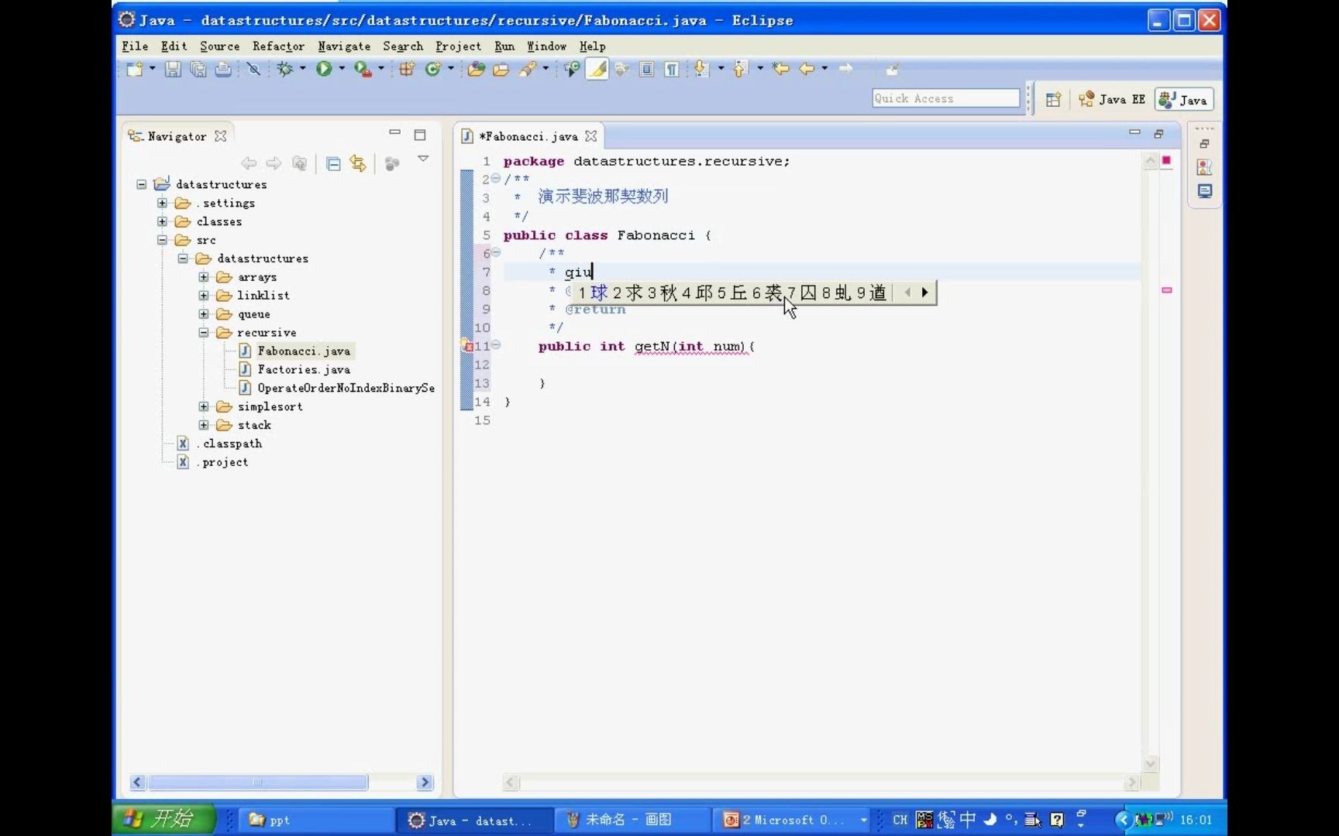The width and height of the screenshot is (1339, 836).
Task: Expand the stack folder
Action: [x=204, y=425]
